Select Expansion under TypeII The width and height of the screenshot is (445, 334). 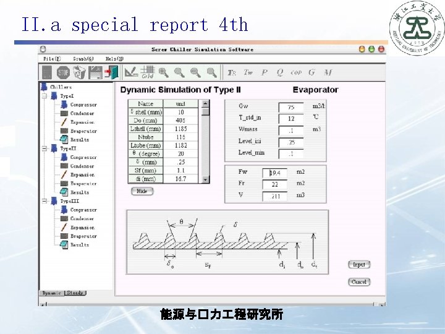pos(82,174)
